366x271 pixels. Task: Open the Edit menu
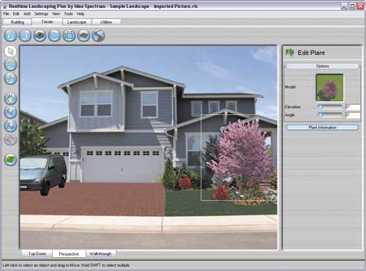(x=16, y=14)
